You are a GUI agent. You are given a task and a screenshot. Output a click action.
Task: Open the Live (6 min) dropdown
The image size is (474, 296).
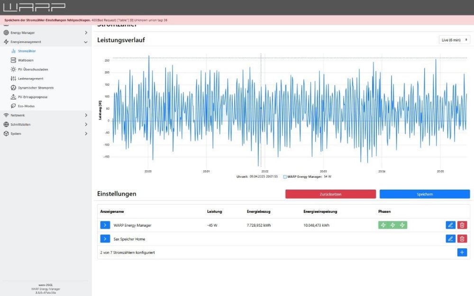(x=454, y=40)
